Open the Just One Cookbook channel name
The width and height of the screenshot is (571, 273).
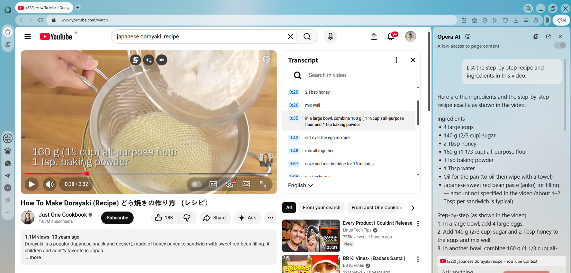(x=63, y=215)
